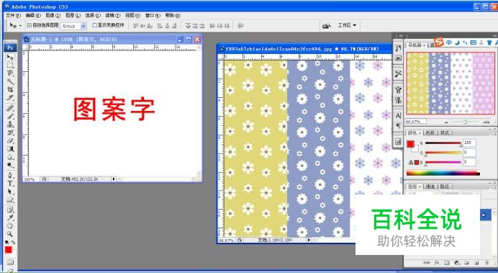Viewport: 498px width, 273px height.
Task: Select the Notes tool
Action: point(10,210)
